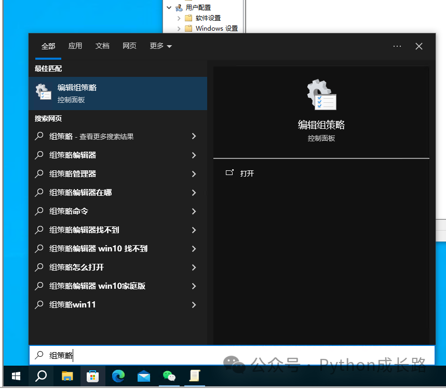Viewport: 446px width, 389px height.
Task: Open WeChat from the taskbar
Action: (x=169, y=376)
